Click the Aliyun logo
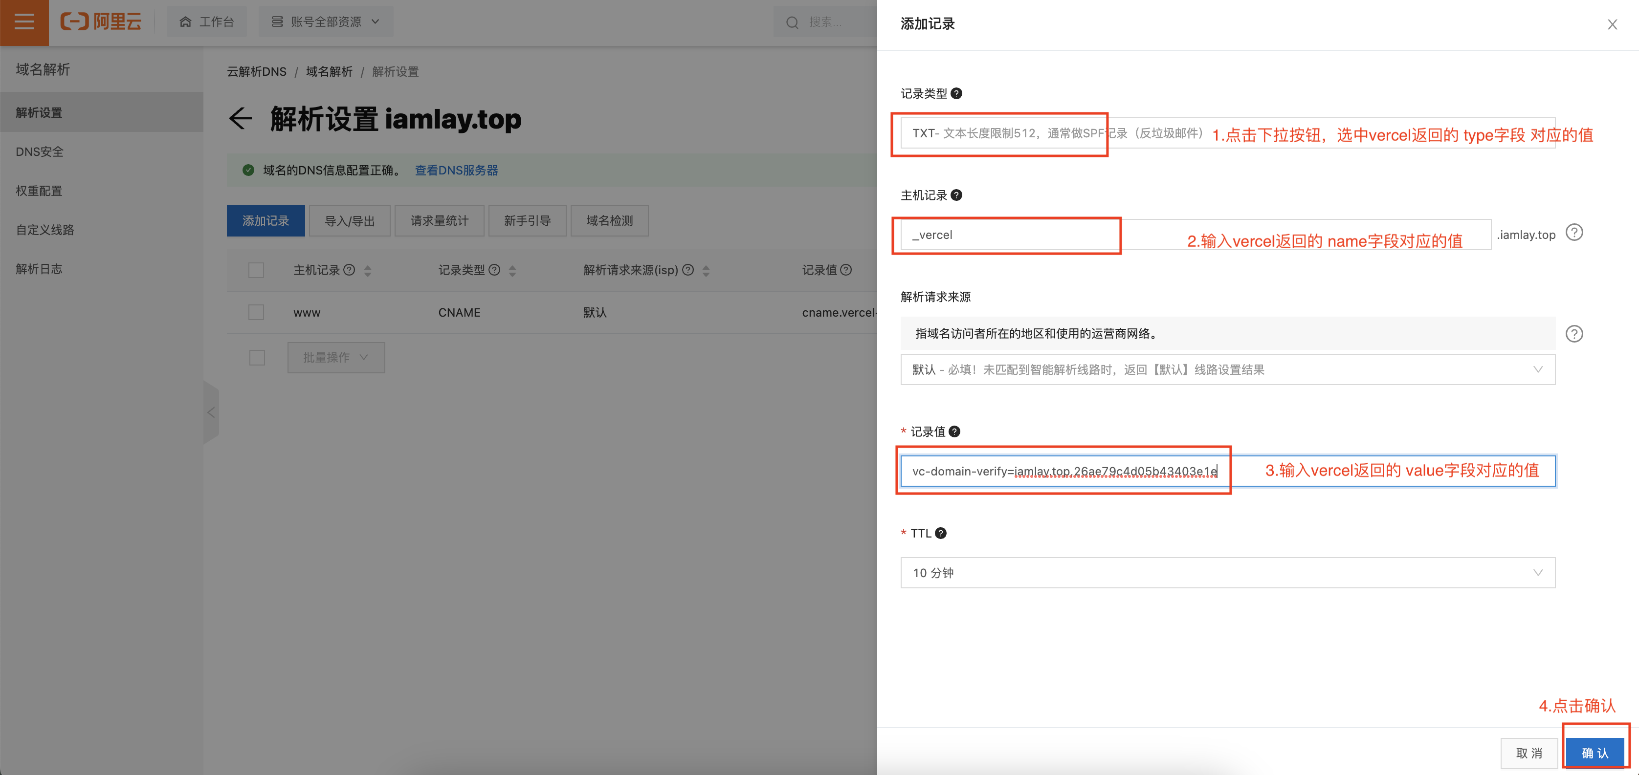1639x775 pixels. click(x=101, y=22)
